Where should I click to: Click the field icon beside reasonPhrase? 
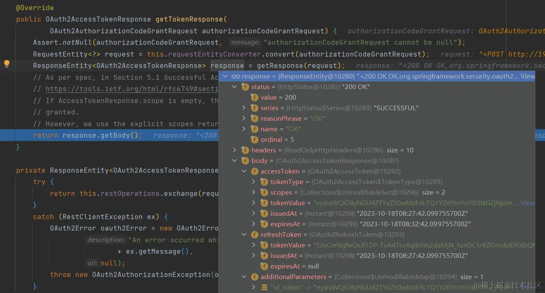coord(255,119)
